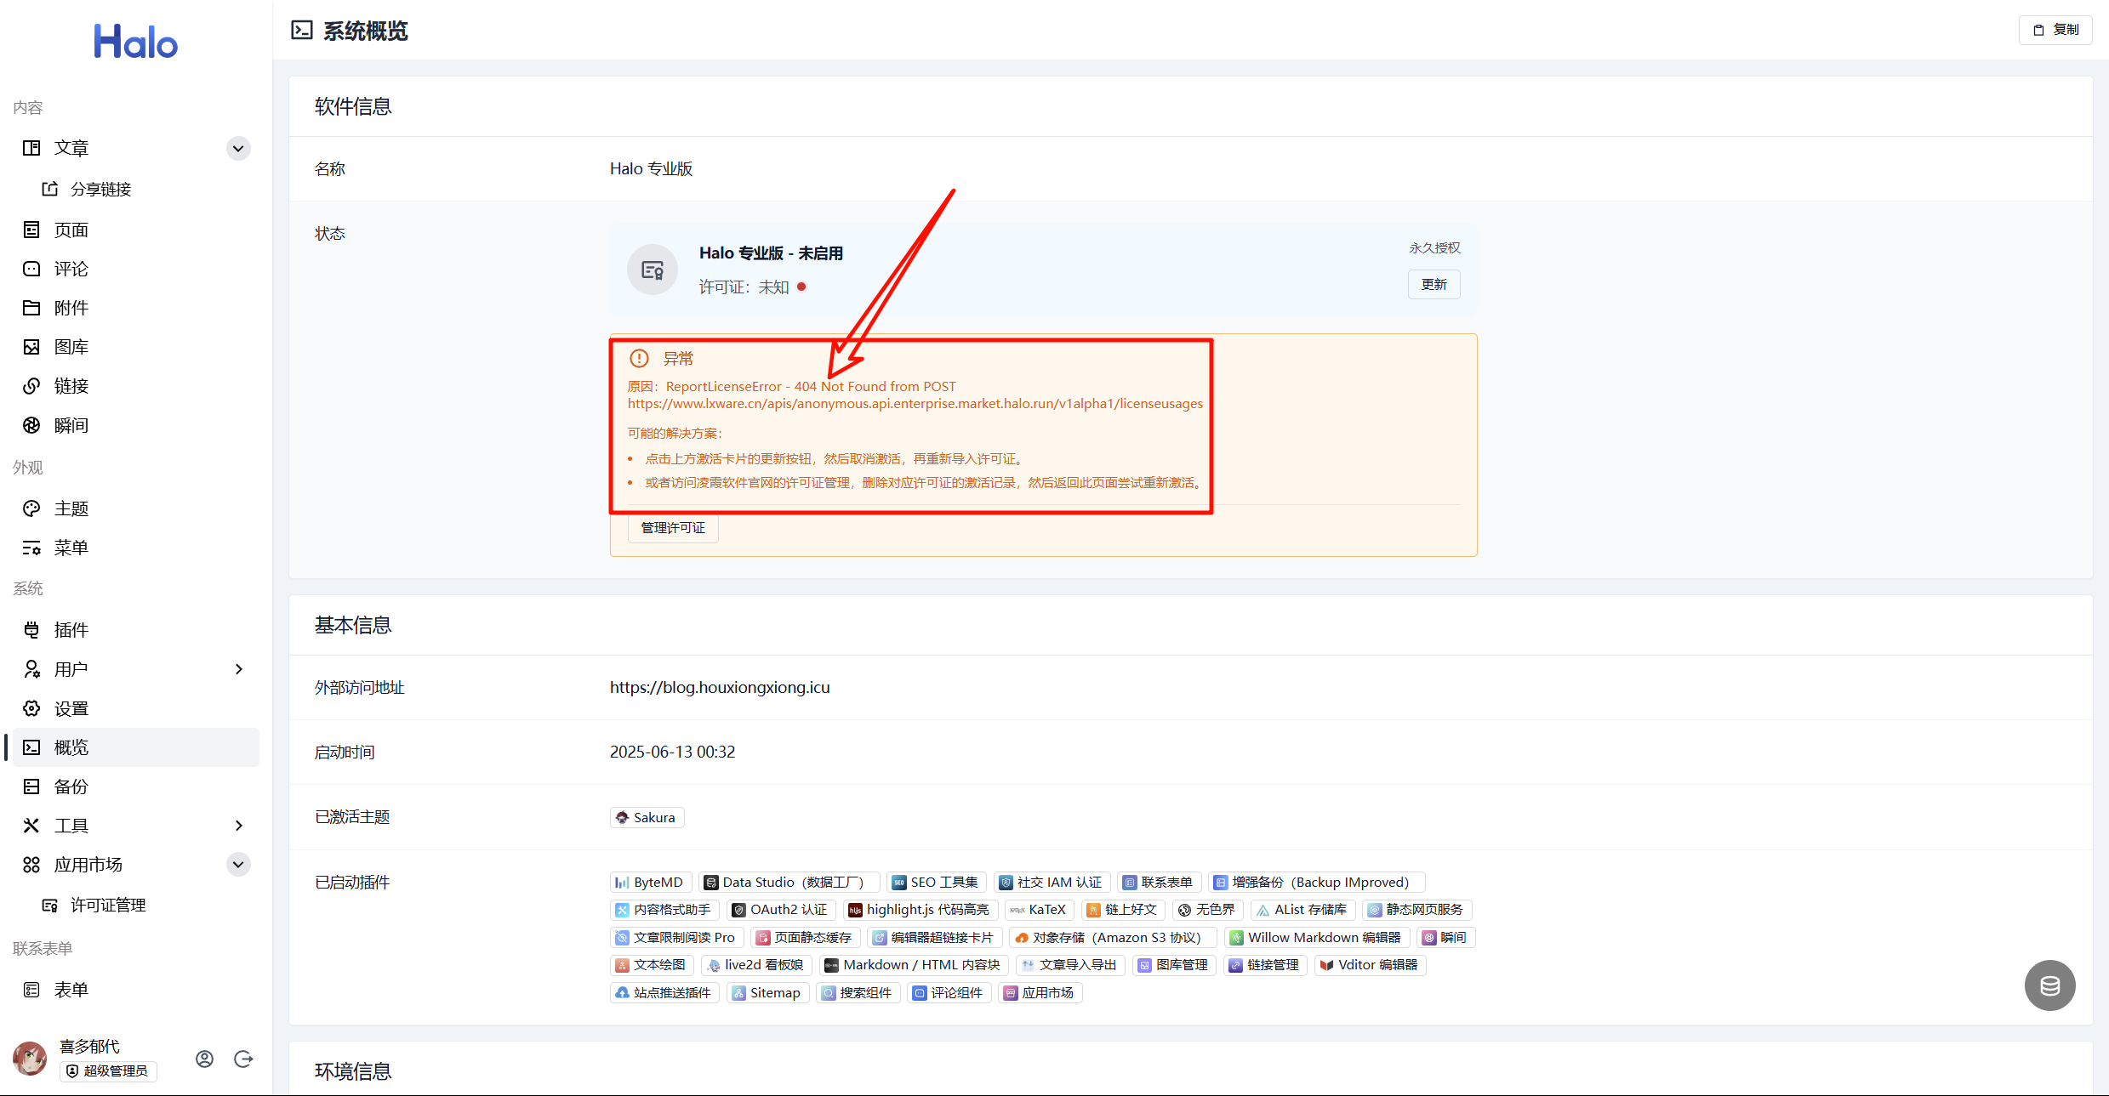The image size is (2109, 1096).
Task: Click the 工具 tools icon
Action: pyautogui.click(x=31, y=826)
